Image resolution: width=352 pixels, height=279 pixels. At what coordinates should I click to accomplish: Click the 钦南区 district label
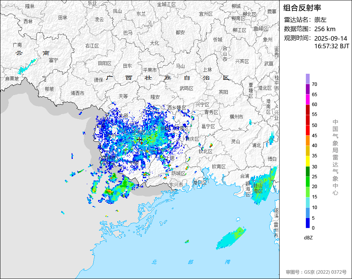pyautogui.click(x=219, y=166)
